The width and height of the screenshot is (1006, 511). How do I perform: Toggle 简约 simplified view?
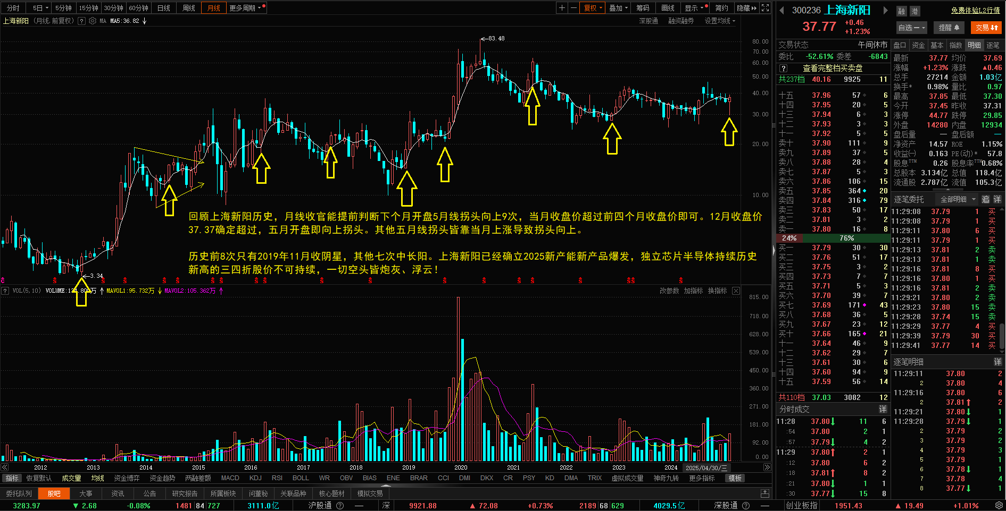coord(721,8)
